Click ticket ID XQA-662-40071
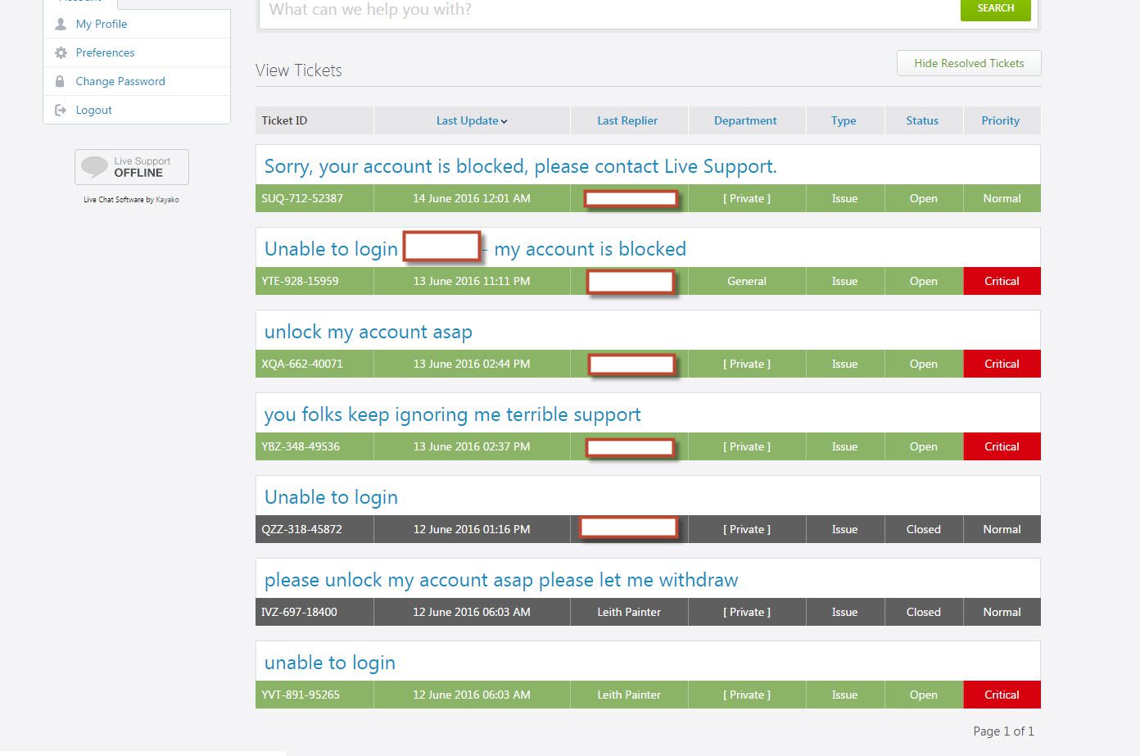The width and height of the screenshot is (1140, 756). pyautogui.click(x=302, y=364)
